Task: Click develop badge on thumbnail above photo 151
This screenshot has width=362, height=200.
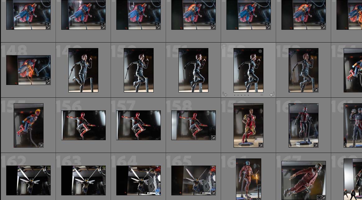Action: point(213,27)
